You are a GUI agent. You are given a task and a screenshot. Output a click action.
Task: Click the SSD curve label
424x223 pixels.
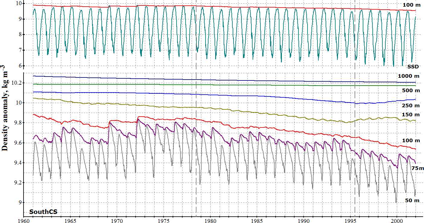coord(413,67)
